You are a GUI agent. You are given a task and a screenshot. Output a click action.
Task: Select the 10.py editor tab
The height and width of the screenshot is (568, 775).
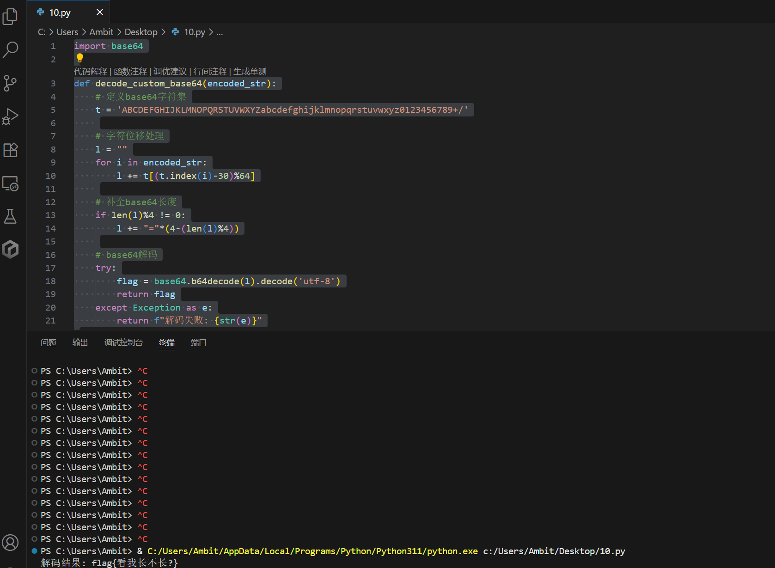68,12
